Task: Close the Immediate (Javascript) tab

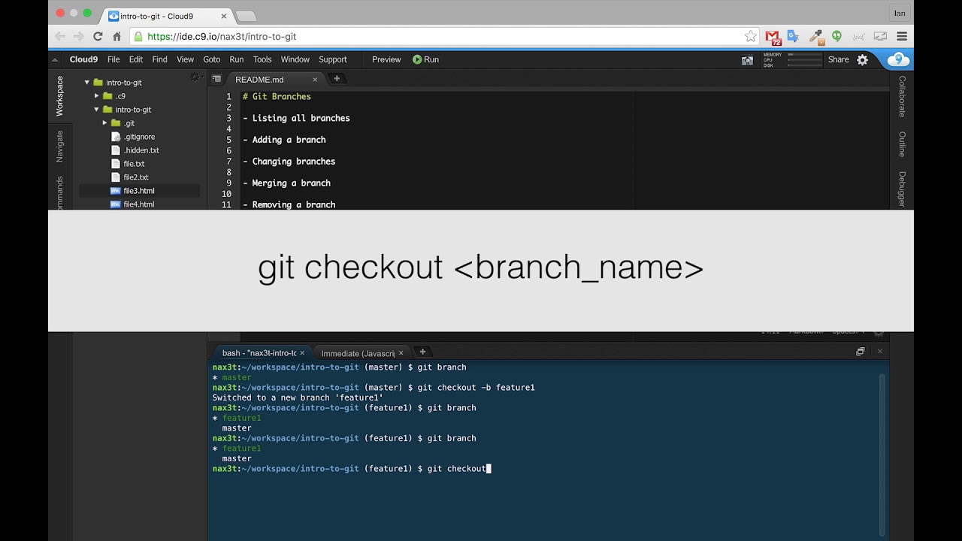Action: 401,352
